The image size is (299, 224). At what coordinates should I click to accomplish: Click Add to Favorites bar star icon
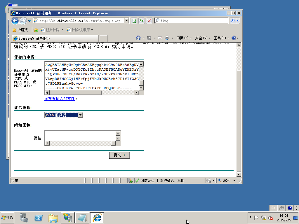36,30
